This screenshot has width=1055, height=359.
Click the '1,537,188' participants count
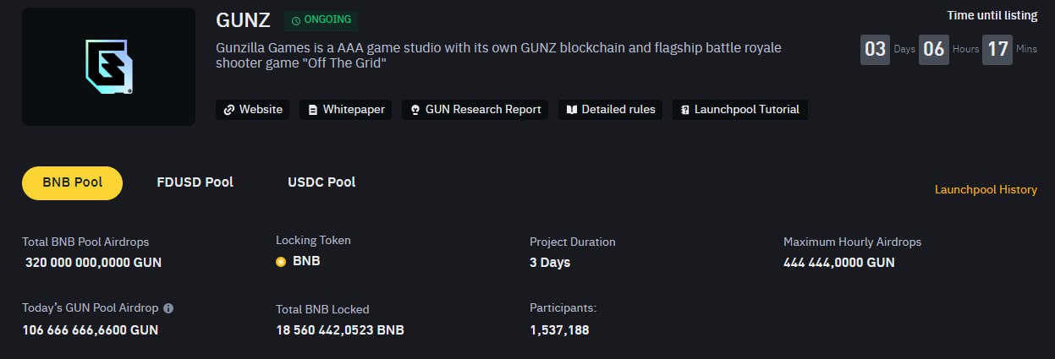[559, 330]
